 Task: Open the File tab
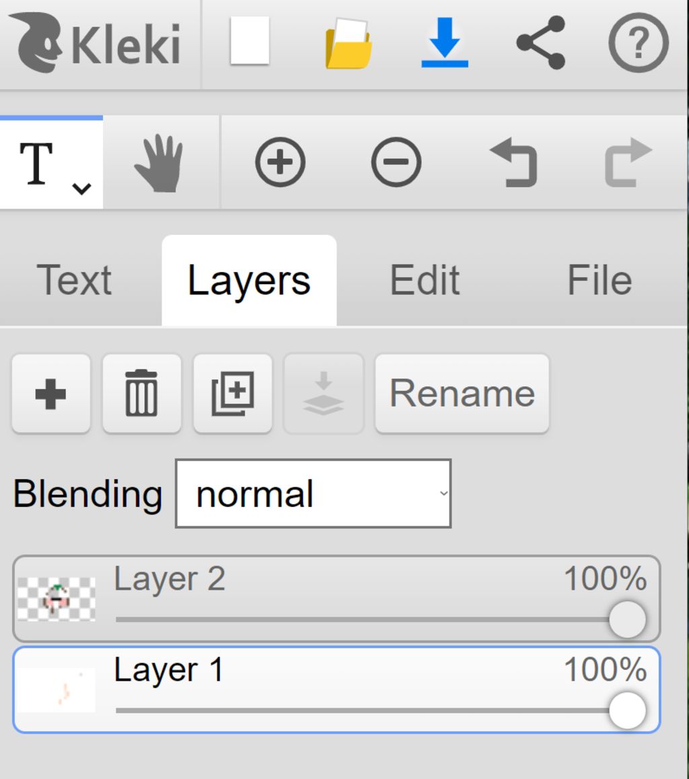click(599, 280)
